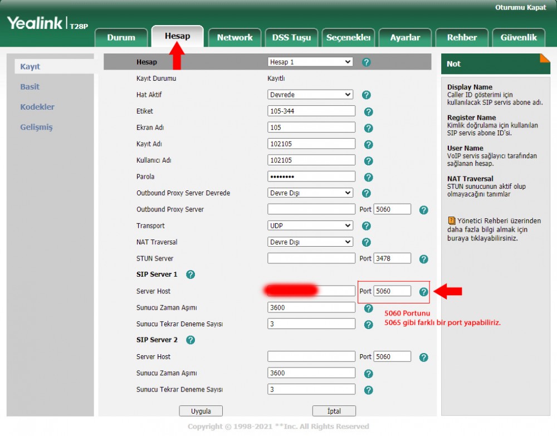Open Gelişmiş in the sidebar
The height and width of the screenshot is (436, 557).
tap(36, 127)
